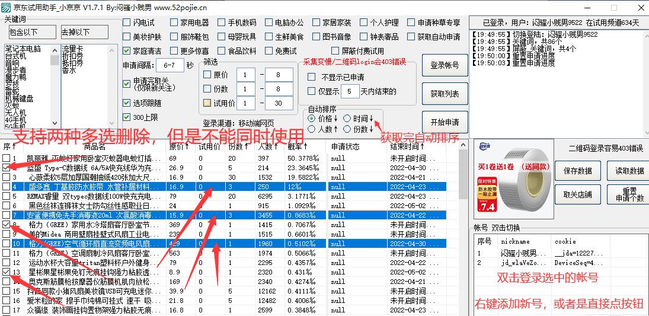Enable the 不显示已申请 checkbox
This screenshot has height=316, width=649.
tap(311, 77)
